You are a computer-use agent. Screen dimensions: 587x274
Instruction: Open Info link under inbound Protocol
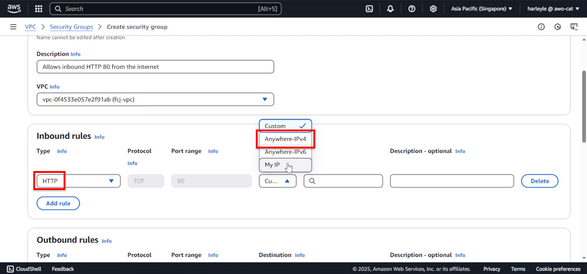click(132, 163)
